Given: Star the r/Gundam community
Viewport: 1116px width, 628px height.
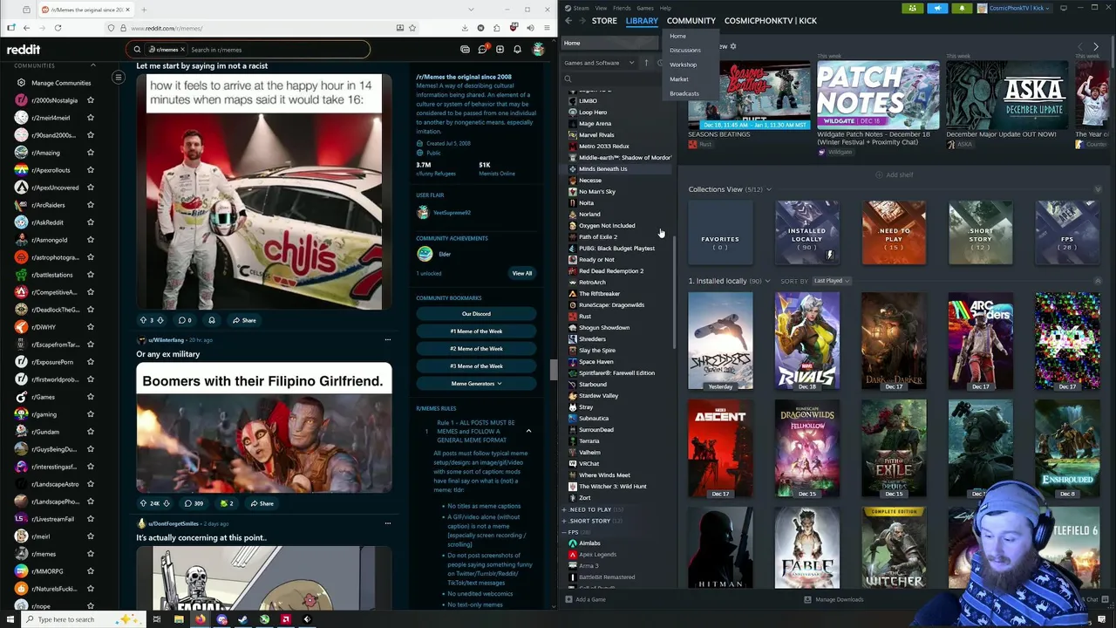Looking at the screenshot, I should 90,432.
